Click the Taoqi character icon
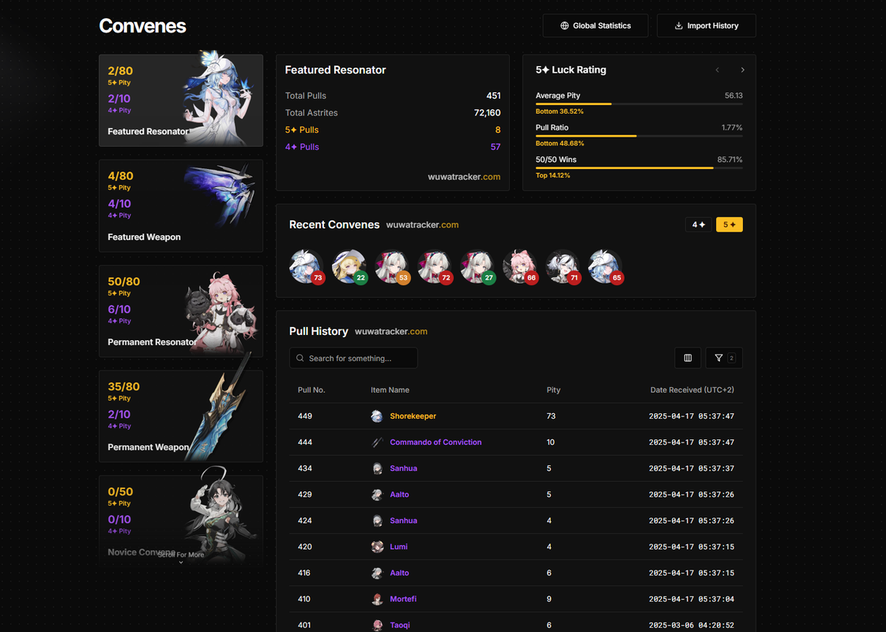 377,625
